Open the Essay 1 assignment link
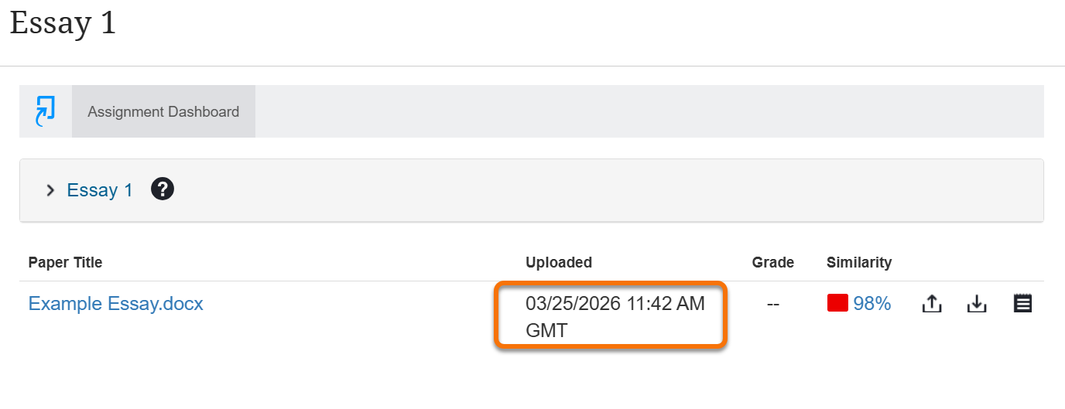Image resolution: width=1065 pixels, height=409 pixels. [x=100, y=190]
